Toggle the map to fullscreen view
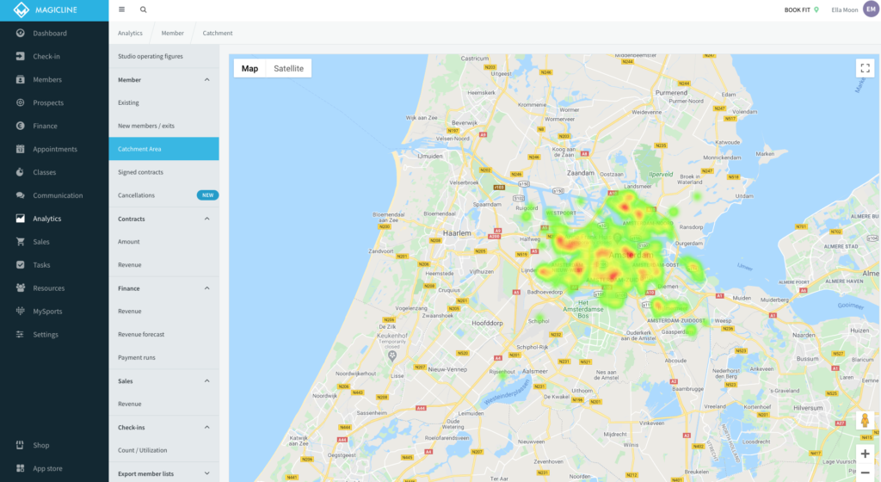 865,69
